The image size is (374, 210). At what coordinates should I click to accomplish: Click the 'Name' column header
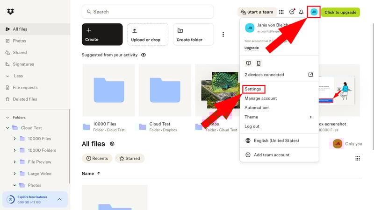tap(88, 174)
